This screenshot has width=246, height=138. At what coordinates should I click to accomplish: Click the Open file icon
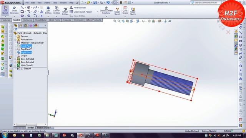coord(89,3)
